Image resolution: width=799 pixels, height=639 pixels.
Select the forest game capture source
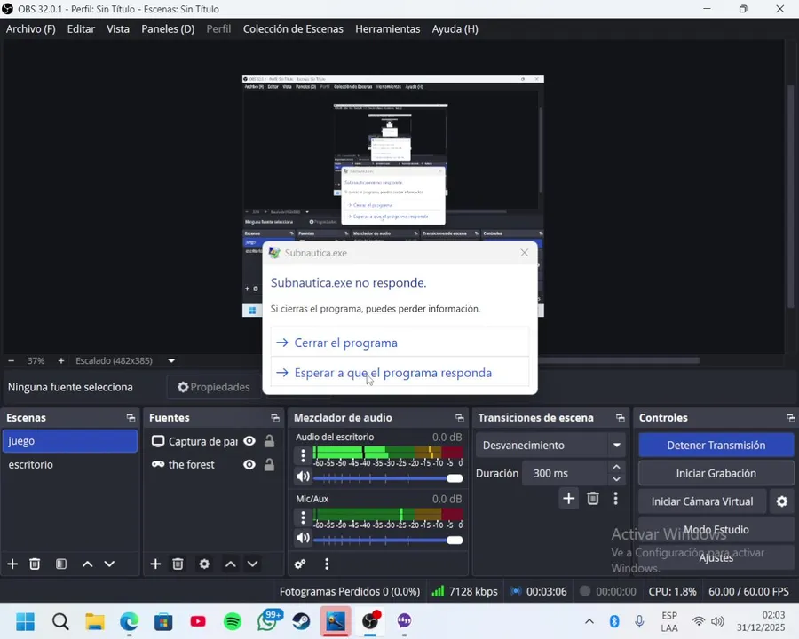coord(184,465)
